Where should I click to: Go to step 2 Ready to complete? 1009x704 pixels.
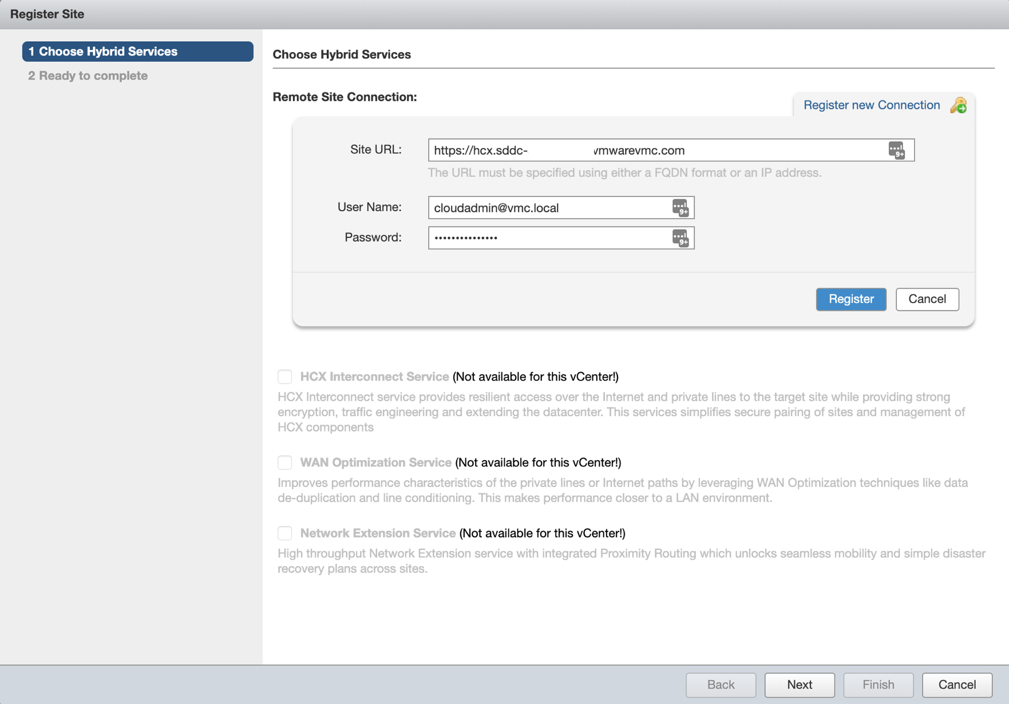88,76
